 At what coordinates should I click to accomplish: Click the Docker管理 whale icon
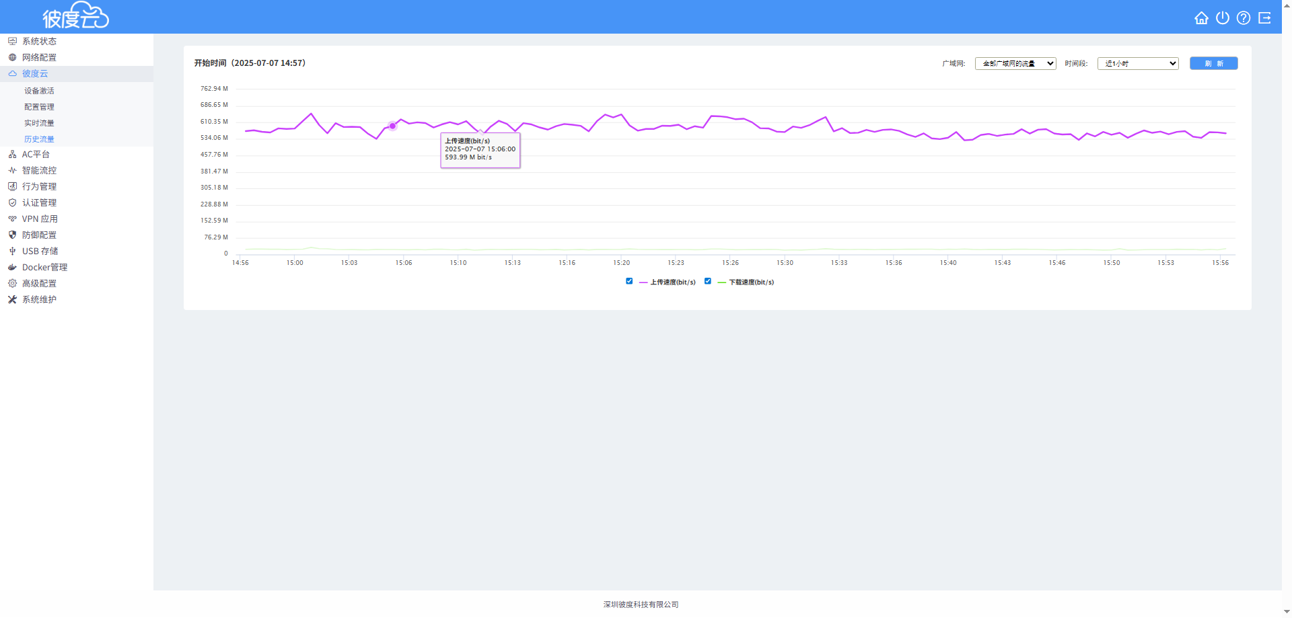12,268
